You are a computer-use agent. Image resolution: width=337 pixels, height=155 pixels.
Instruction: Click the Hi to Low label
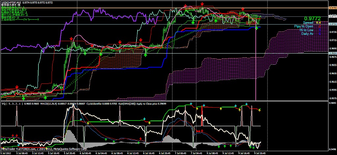pos(306,30)
